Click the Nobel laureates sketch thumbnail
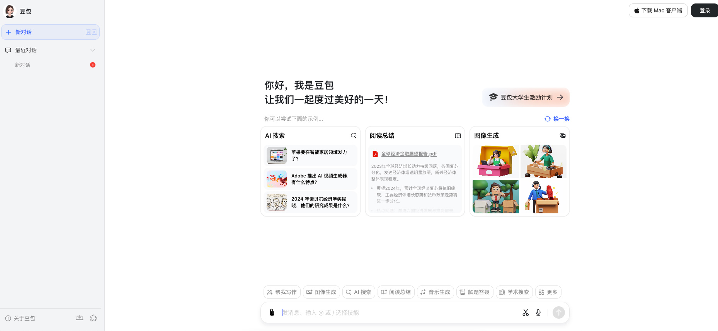Image resolution: width=718 pixels, height=331 pixels. click(277, 202)
